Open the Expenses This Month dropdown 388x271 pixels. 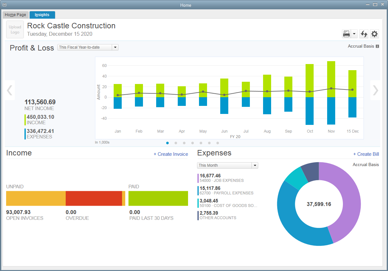tap(255, 165)
